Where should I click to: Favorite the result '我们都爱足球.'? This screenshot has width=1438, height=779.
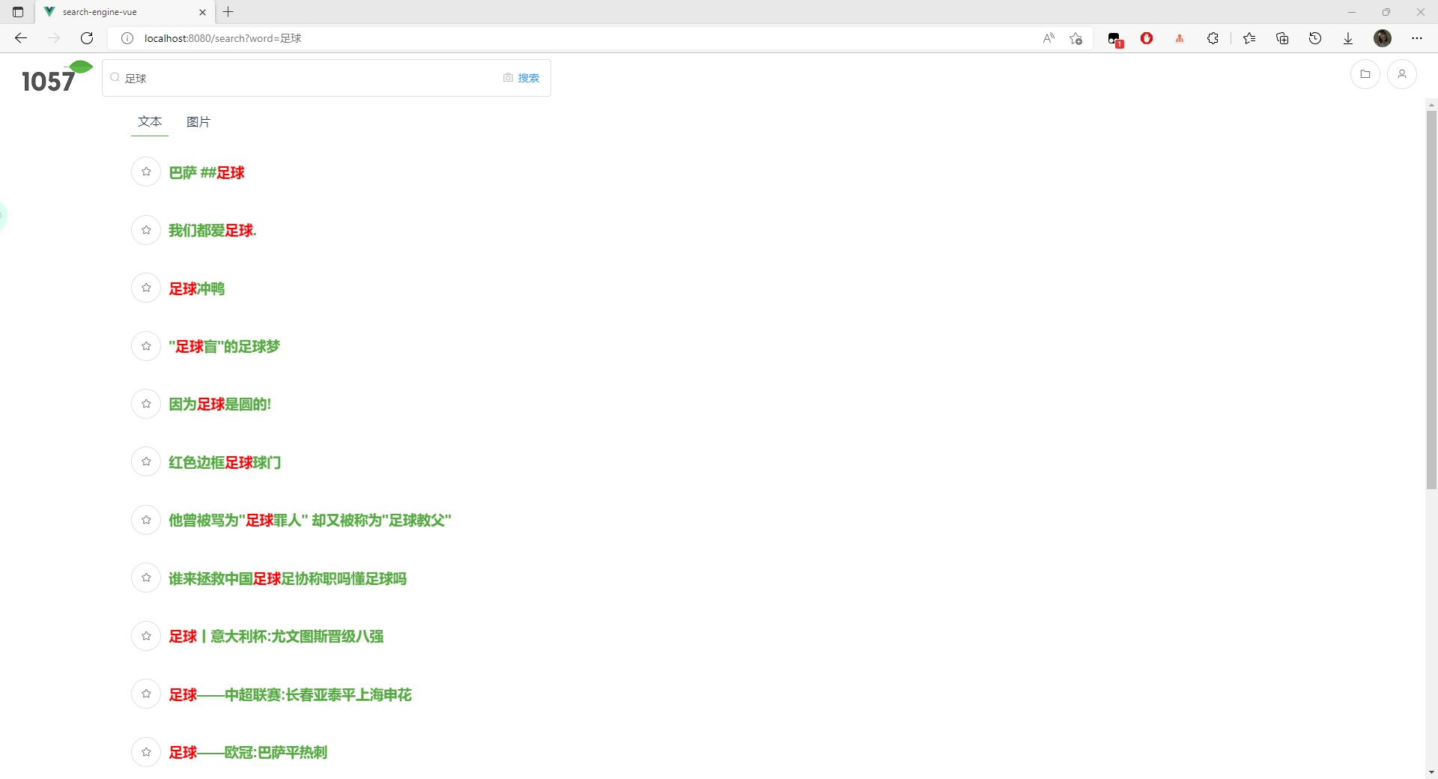click(146, 230)
